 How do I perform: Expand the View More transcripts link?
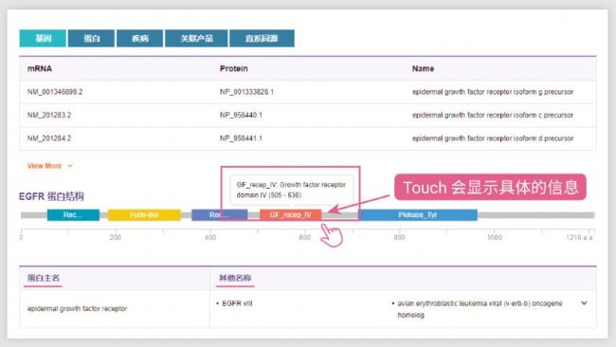[45, 166]
